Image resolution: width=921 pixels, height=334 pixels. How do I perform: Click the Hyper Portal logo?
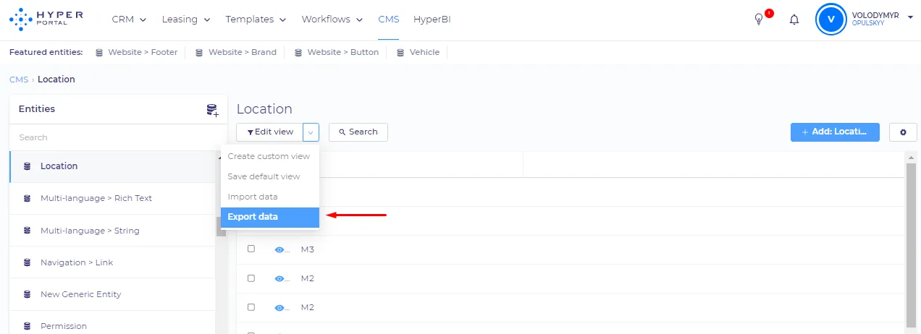click(46, 20)
